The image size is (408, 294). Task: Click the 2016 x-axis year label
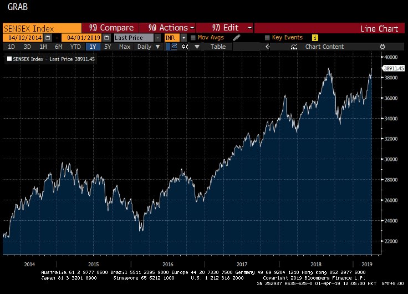point(168,264)
